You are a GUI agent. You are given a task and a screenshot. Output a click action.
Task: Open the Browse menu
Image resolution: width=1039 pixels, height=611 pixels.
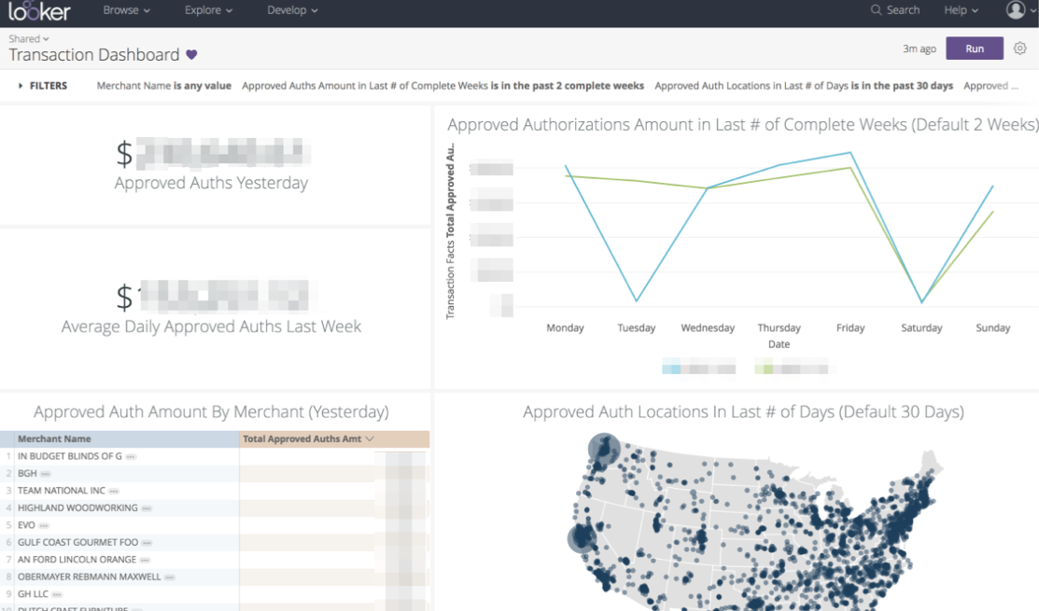pyautogui.click(x=127, y=10)
